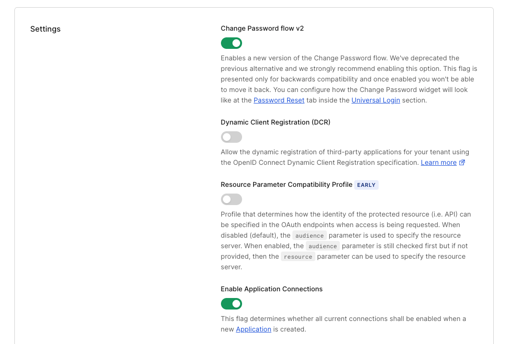The image size is (510, 344).
Task: Click the audience chip after "disabled (default), the"
Action: click(309, 235)
